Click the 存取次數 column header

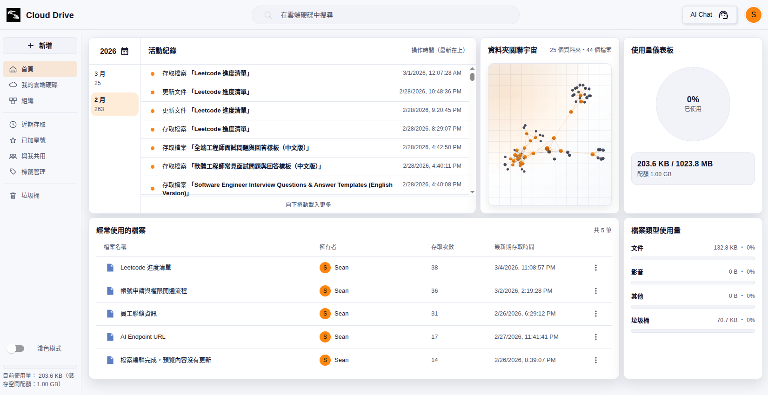(x=442, y=247)
